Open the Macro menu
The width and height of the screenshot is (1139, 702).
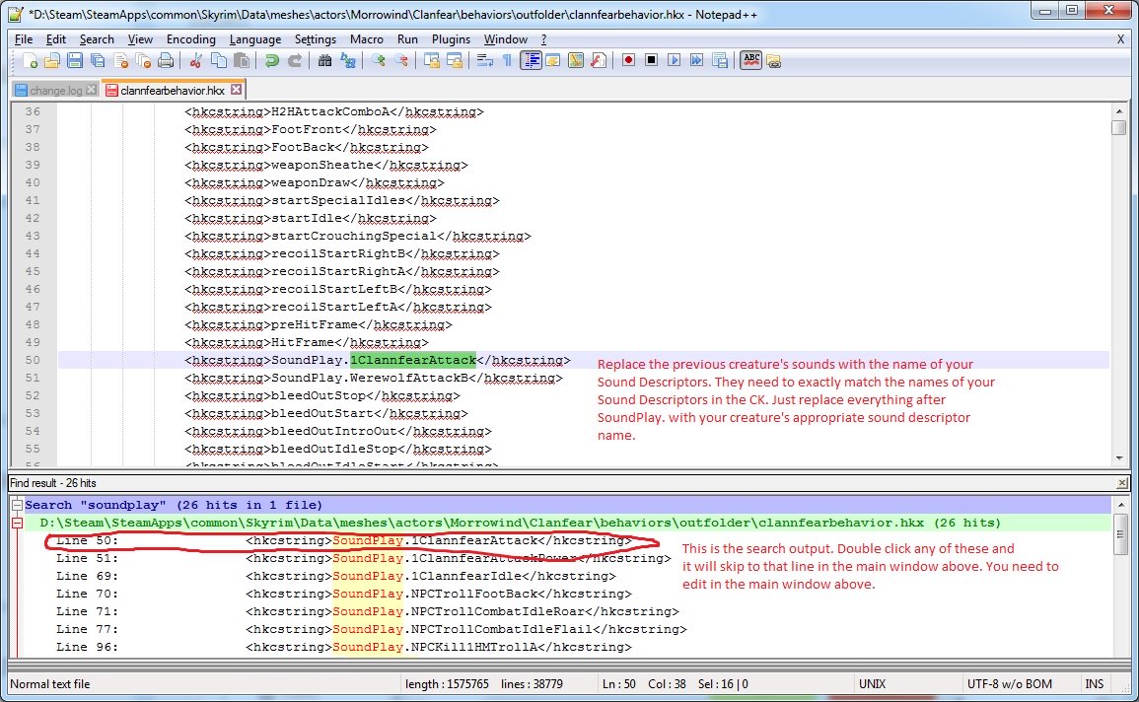coord(367,39)
